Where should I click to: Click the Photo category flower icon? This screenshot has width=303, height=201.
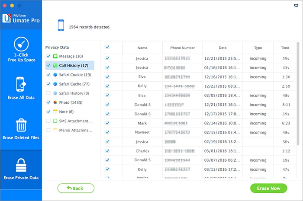tap(55, 102)
